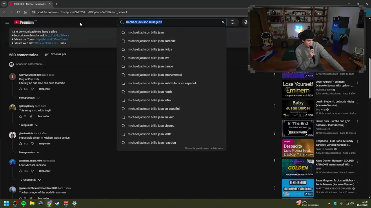Screen dimensions: 371x208
Task: Like the comment by @netao1034
Action: pos(21,144)
